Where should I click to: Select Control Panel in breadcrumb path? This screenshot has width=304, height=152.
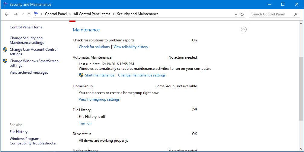point(56,14)
